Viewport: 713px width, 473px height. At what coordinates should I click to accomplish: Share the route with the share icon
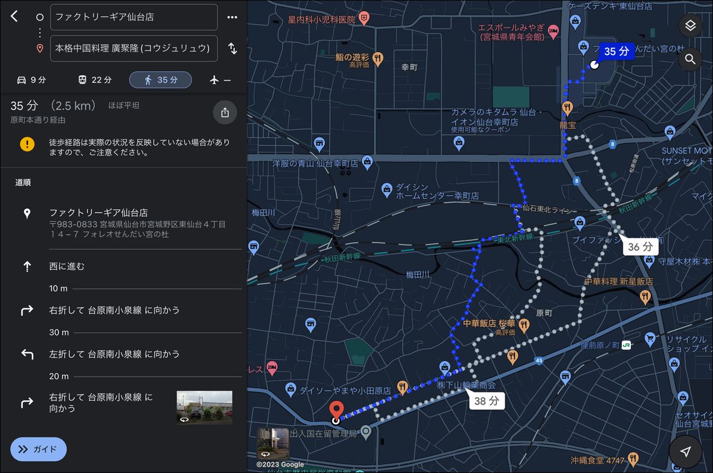pos(225,112)
